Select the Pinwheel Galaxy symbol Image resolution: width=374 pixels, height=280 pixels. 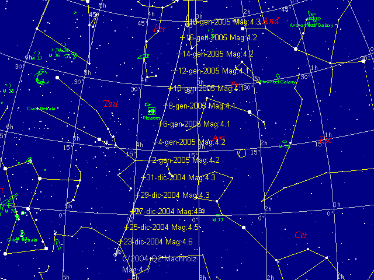279,76
